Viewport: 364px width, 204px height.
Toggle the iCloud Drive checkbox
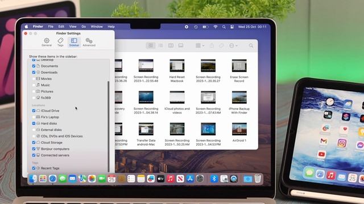pyautogui.click(x=34, y=111)
